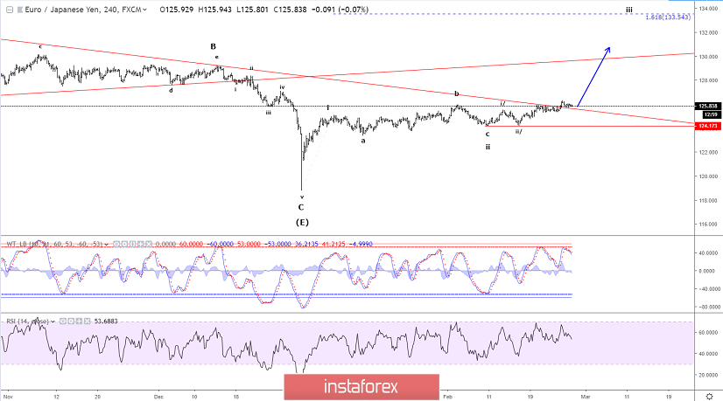Click the low price L125.801
The image size is (723, 401).
[253, 10]
